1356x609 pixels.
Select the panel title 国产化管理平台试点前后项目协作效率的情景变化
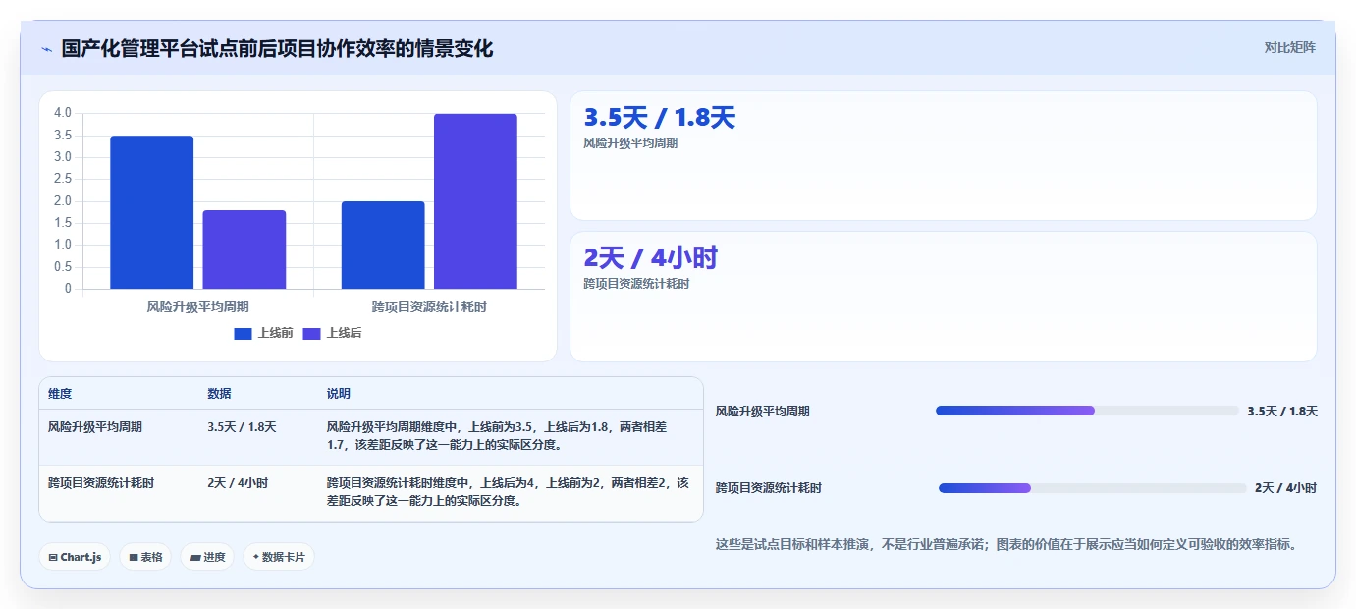coord(277,48)
